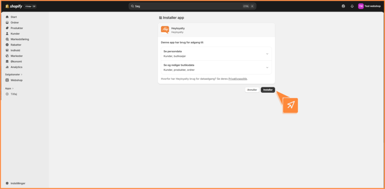
Task: Click the store icon beside the bell
Action: (x=343, y=6)
